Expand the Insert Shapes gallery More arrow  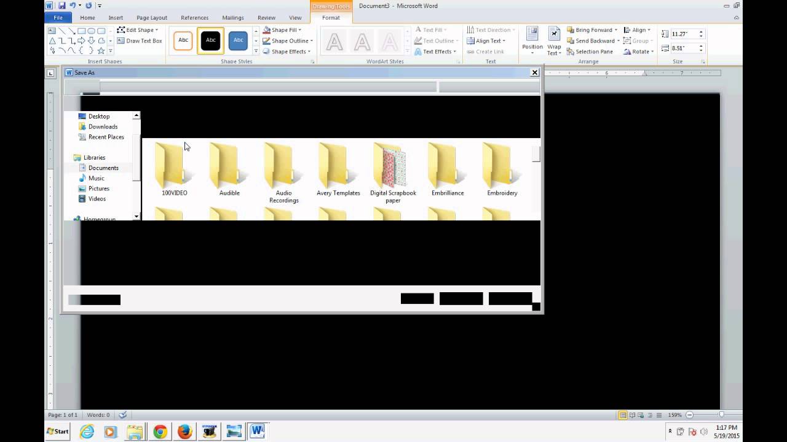click(111, 50)
